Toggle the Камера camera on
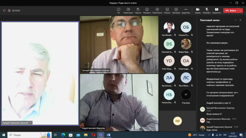This screenshot has width=246, height=138. pyautogui.click(x=198, y=10)
